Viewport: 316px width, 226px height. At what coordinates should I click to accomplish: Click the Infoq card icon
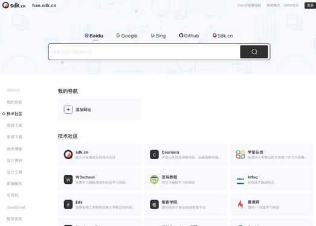click(240, 180)
